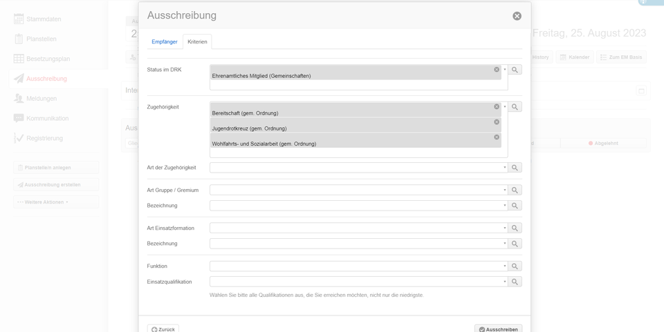Expand Status im DRK dropdown arrow
Image resolution: width=664 pixels, height=332 pixels.
(505, 70)
